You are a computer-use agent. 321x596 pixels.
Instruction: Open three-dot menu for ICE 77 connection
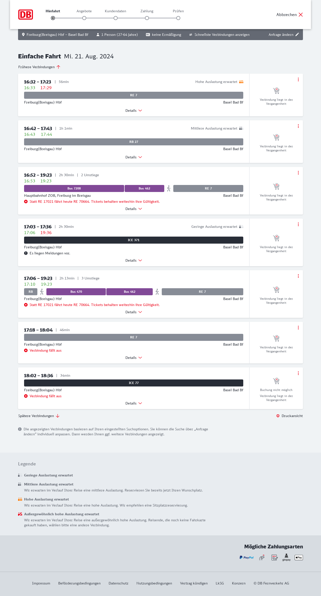(298, 373)
